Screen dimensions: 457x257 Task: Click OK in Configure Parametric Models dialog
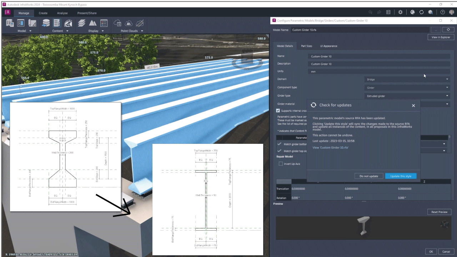tap(431, 252)
